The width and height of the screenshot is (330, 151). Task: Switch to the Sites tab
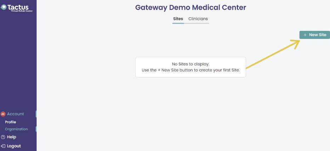[x=178, y=19]
